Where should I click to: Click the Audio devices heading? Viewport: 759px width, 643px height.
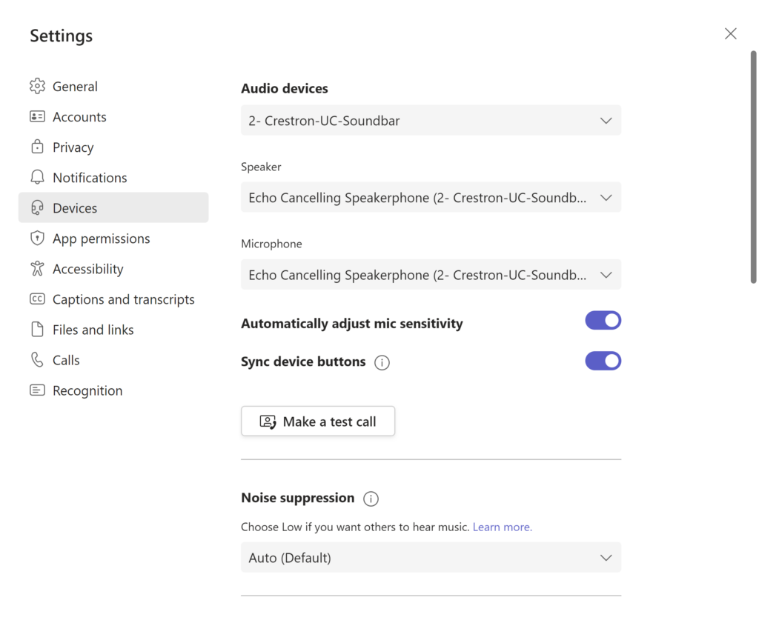click(285, 89)
